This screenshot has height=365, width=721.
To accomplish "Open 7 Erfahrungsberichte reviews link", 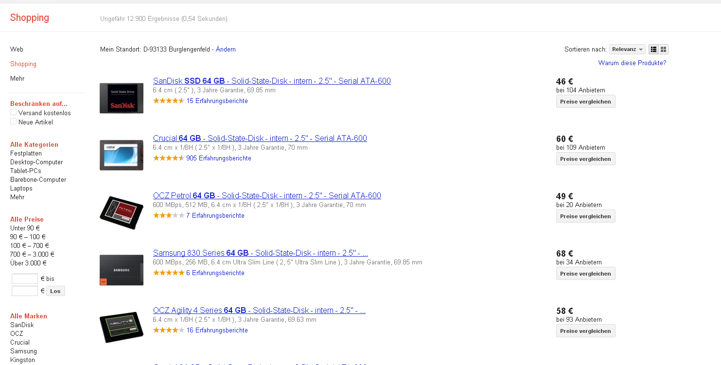I will tap(215, 215).
